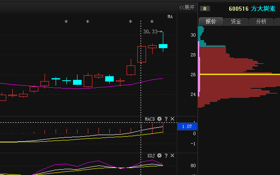This screenshot has height=175, width=280.
Task: Switch to the 报价 tab
Action: (x=211, y=21)
